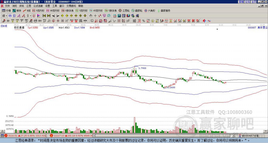Open the 赢家轮 tool
The height and width of the screenshot is (143, 268).
pyautogui.click(x=137, y=10)
